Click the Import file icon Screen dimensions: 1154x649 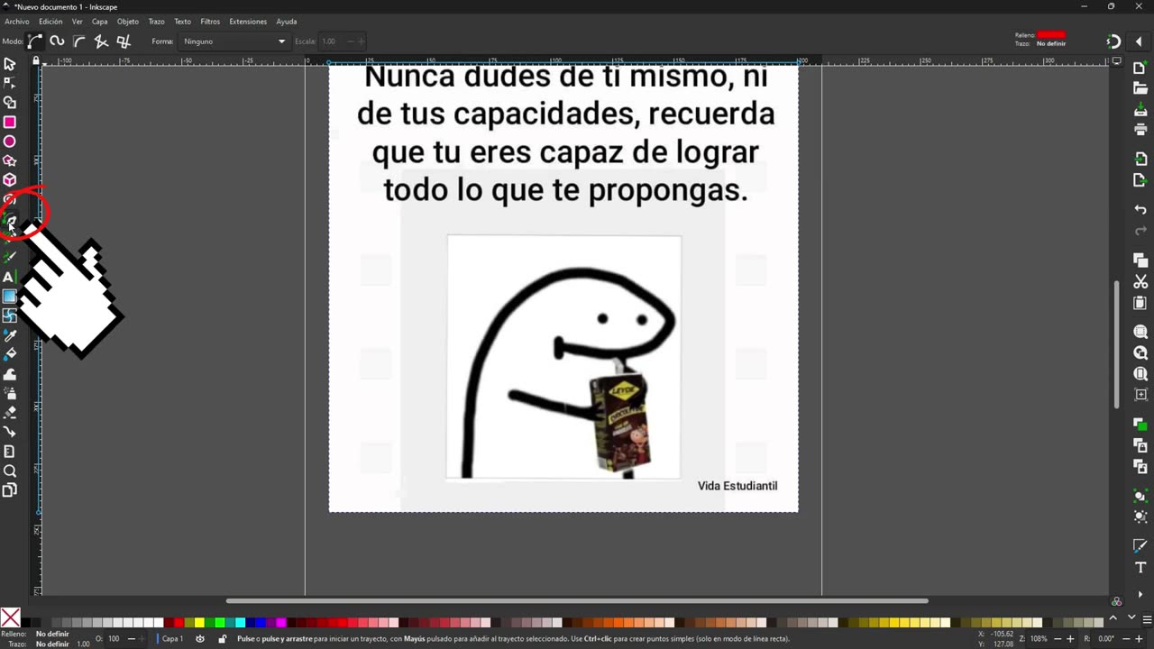coord(1140,159)
